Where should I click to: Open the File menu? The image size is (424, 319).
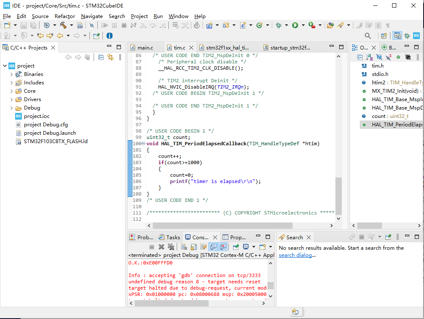click(x=7, y=16)
